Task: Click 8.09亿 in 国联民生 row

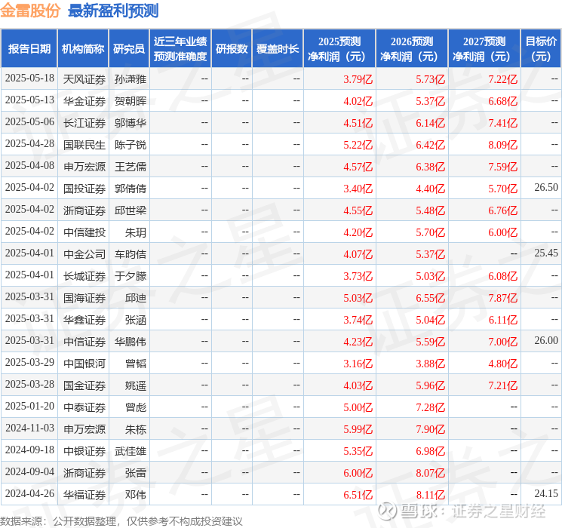Action: pos(503,145)
